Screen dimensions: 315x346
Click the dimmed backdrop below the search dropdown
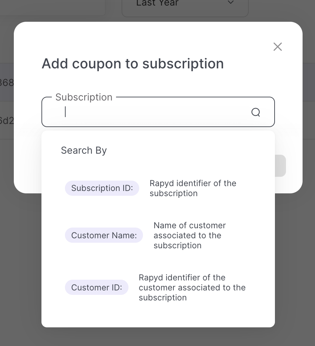point(157,337)
